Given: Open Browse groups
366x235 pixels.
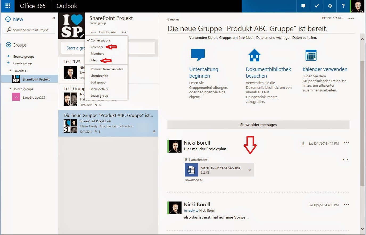Looking at the screenshot, I should (24, 56).
